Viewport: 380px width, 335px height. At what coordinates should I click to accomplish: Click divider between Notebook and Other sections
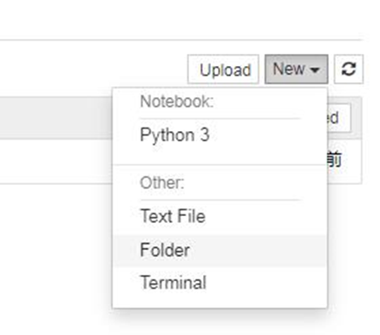coord(219,165)
